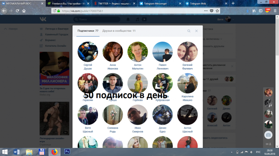Switch РУС keyboard language indicator
The width and height of the screenshot is (279, 156).
point(258,152)
